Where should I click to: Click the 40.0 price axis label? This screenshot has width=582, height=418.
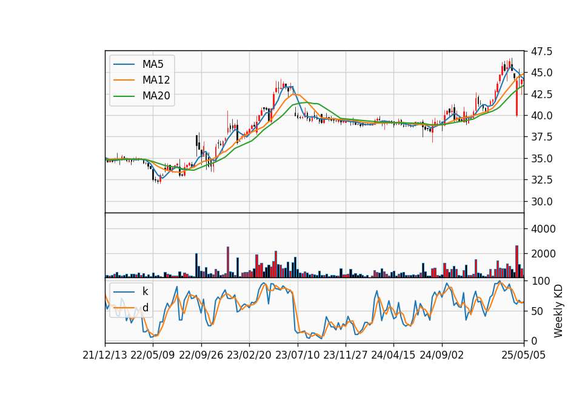tap(541, 116)
